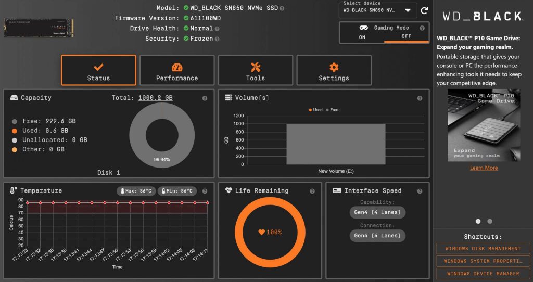Open Windows Device Manager shortcut
This screenshot has width=533, height=282.
pos(483,274)
